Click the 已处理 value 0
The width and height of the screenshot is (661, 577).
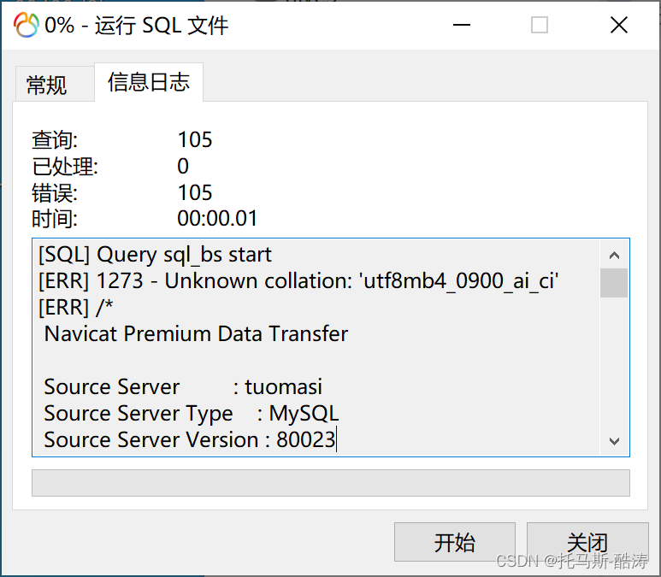183,166
